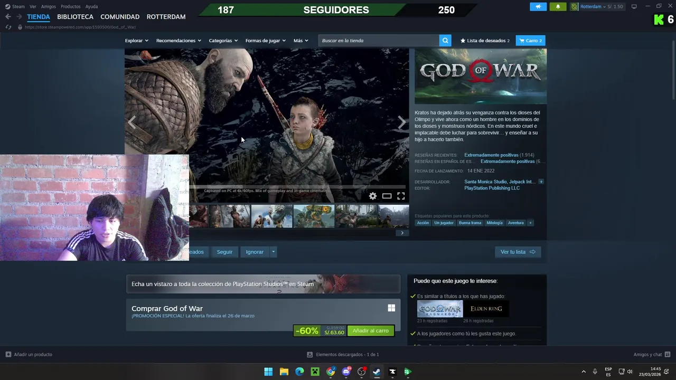The image size is (676, 380).
Task: Open the Ver menu
Action: 33,6
